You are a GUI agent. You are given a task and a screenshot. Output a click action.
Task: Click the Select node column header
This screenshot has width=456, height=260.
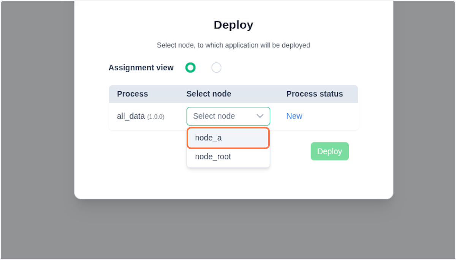pyautogui.click(x=209, y=94)
